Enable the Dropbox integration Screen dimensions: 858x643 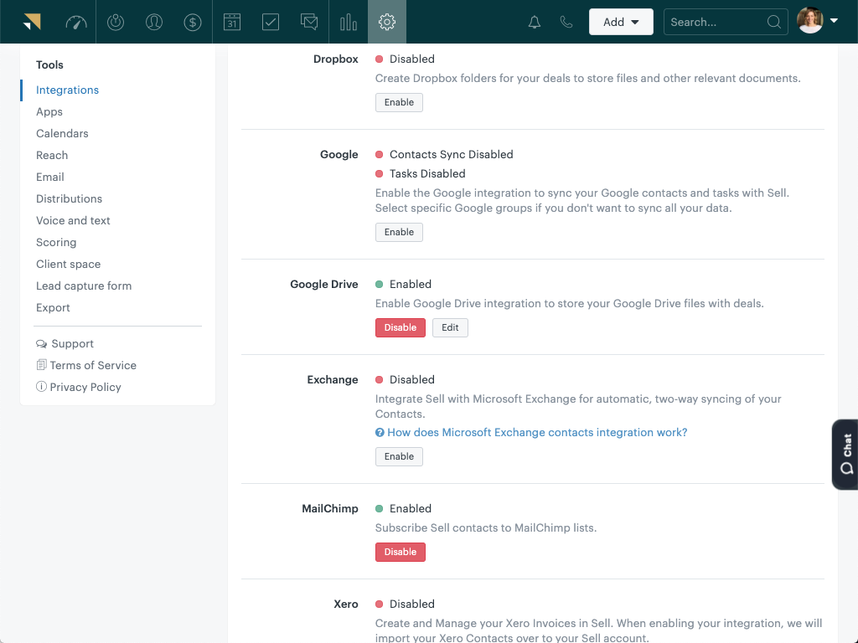coord(399,102)
